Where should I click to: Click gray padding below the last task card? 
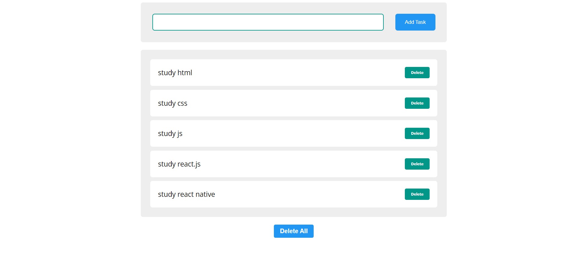(x=294, y=212)
